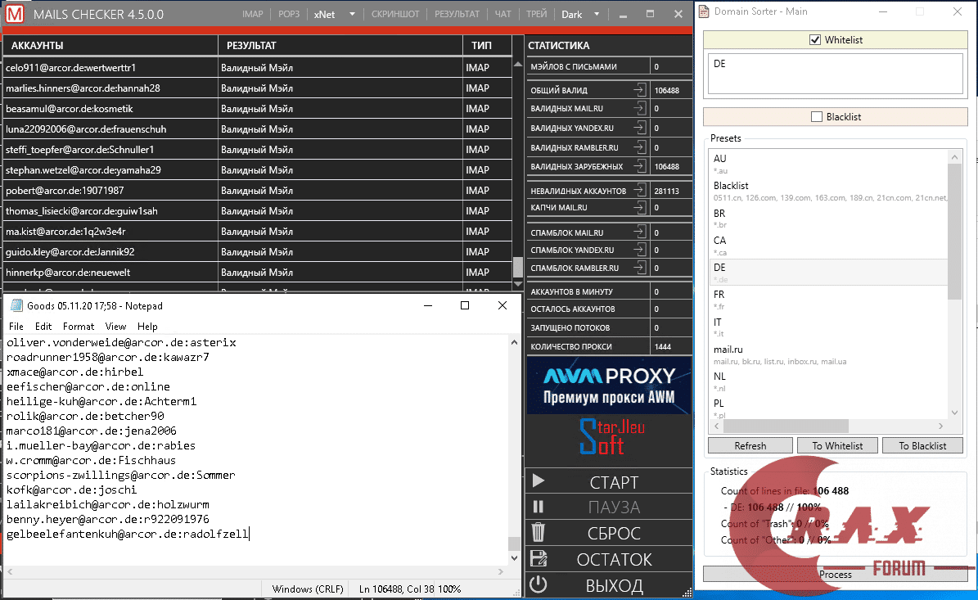Select the FR preset
Image resolution: width=978 pixels, height=600 pixels.
(828, 300)
